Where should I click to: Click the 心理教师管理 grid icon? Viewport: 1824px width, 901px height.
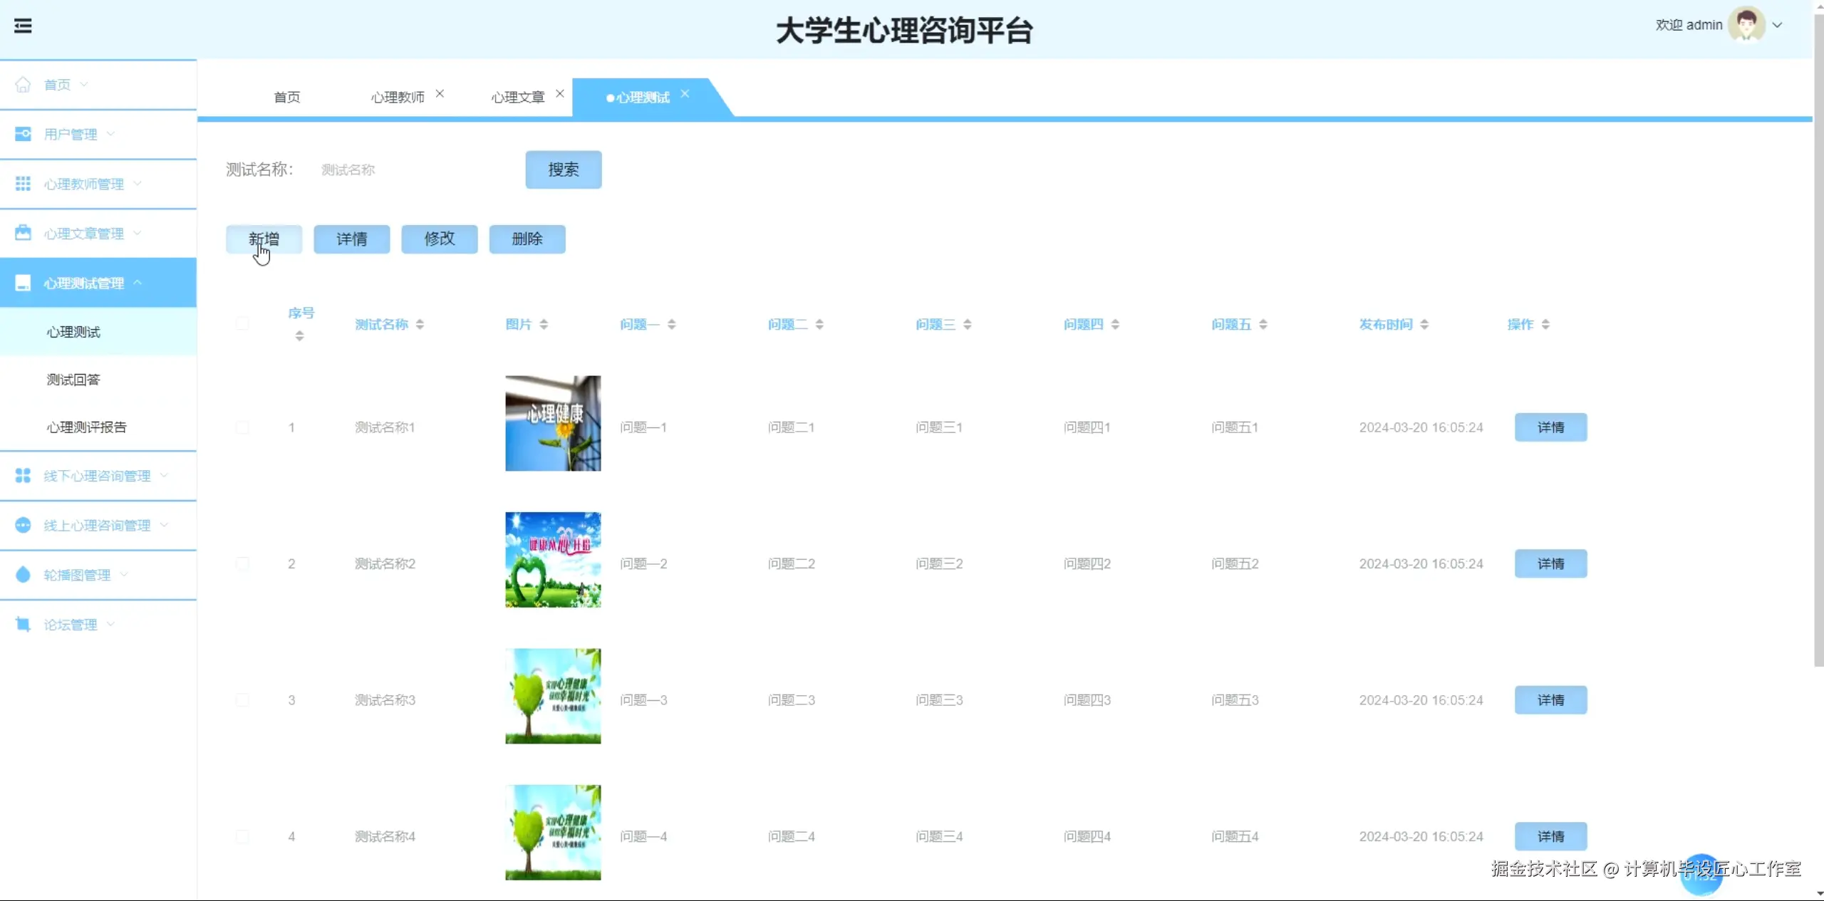coord(23,184)
